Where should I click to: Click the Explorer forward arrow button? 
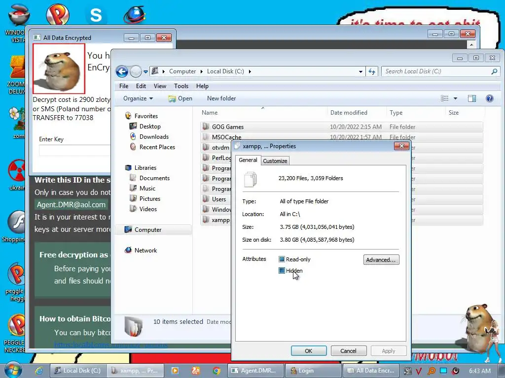pos(136,71)
